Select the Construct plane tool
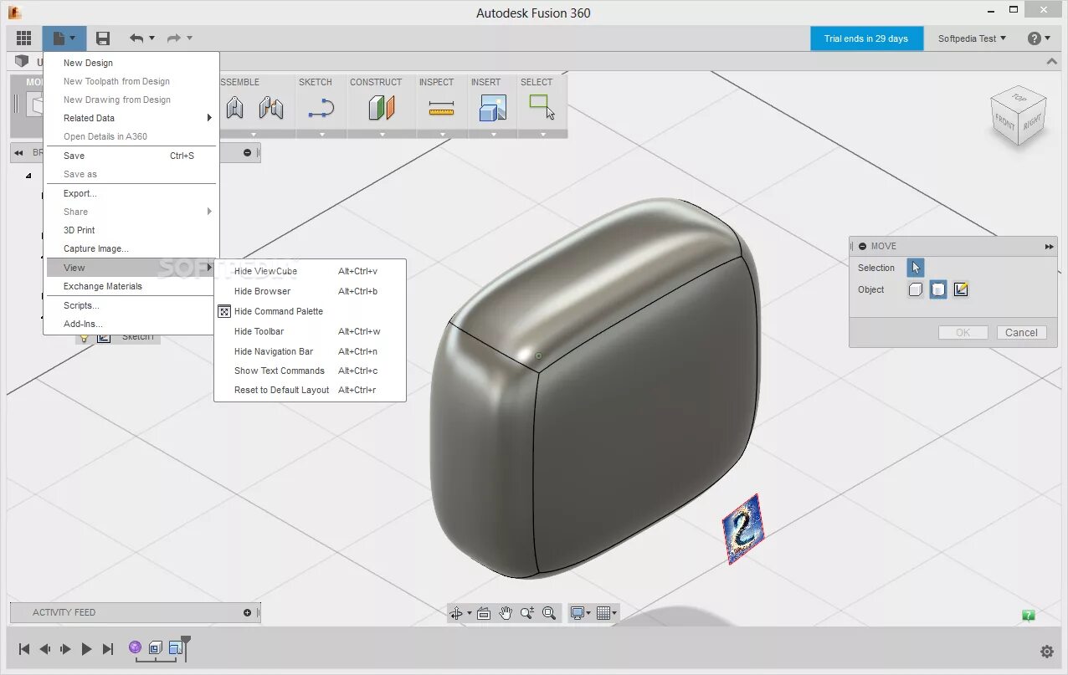This screenshot has width=1068, height=675. (382, 108)
